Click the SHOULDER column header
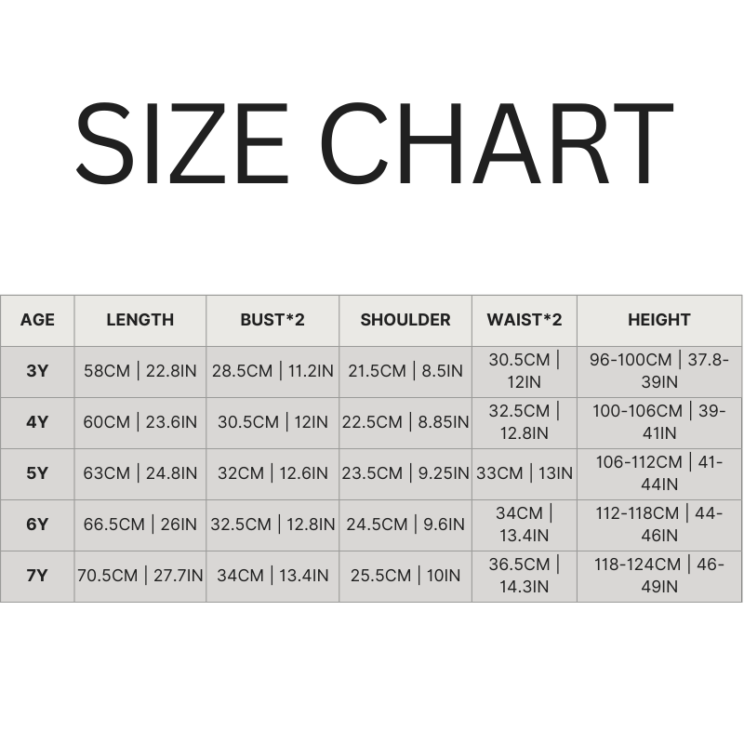This screenshot has width=744, height=744. 405,320
